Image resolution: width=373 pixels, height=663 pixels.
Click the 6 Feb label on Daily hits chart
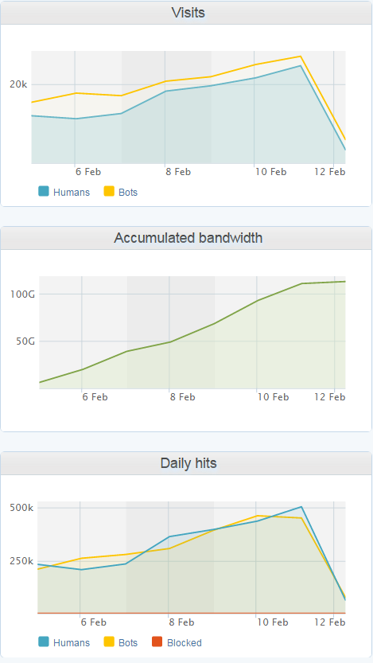(93, 622)
